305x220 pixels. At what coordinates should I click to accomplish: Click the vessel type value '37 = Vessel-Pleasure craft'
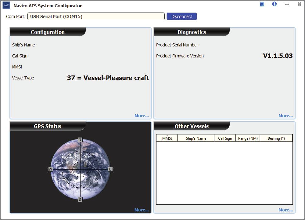[108, 78]
